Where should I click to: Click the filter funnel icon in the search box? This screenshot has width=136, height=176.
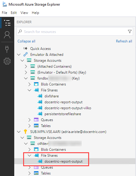pyautogui.click(x=130, y=31)
